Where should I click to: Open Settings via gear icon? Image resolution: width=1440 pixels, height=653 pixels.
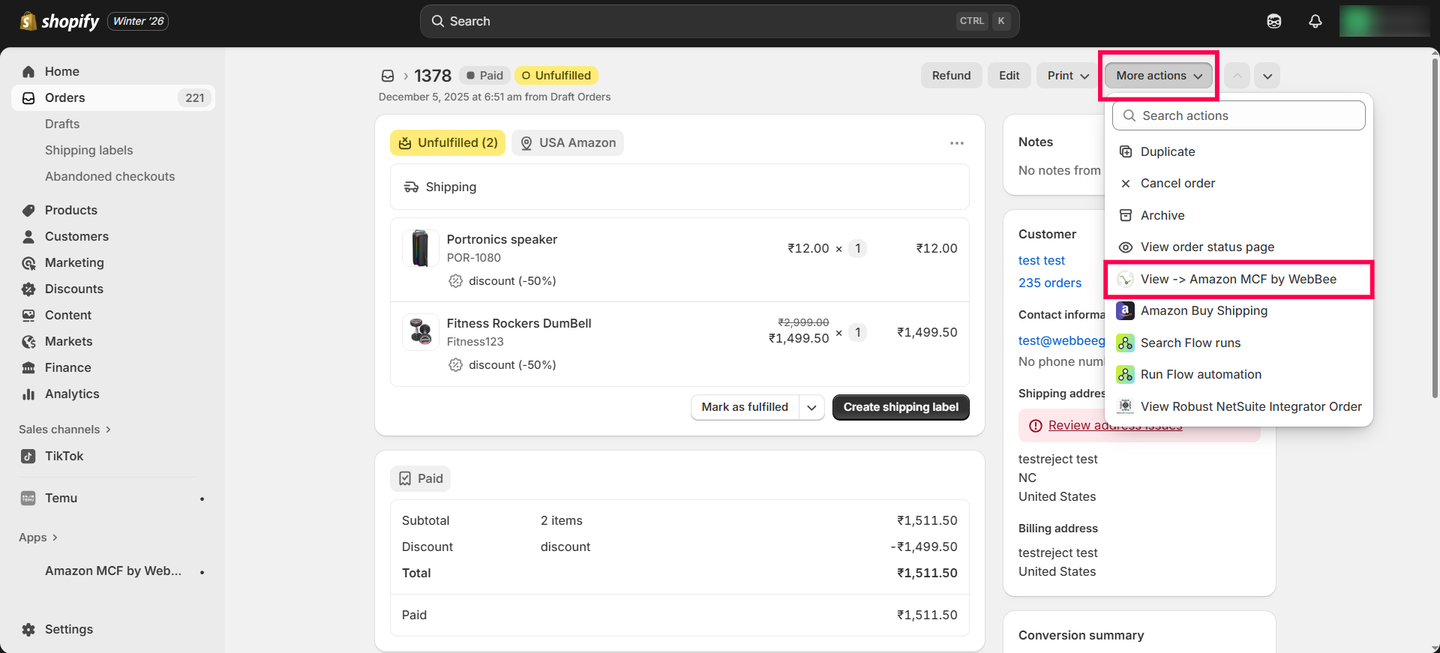pyautogui.click(x=28, y=629)
